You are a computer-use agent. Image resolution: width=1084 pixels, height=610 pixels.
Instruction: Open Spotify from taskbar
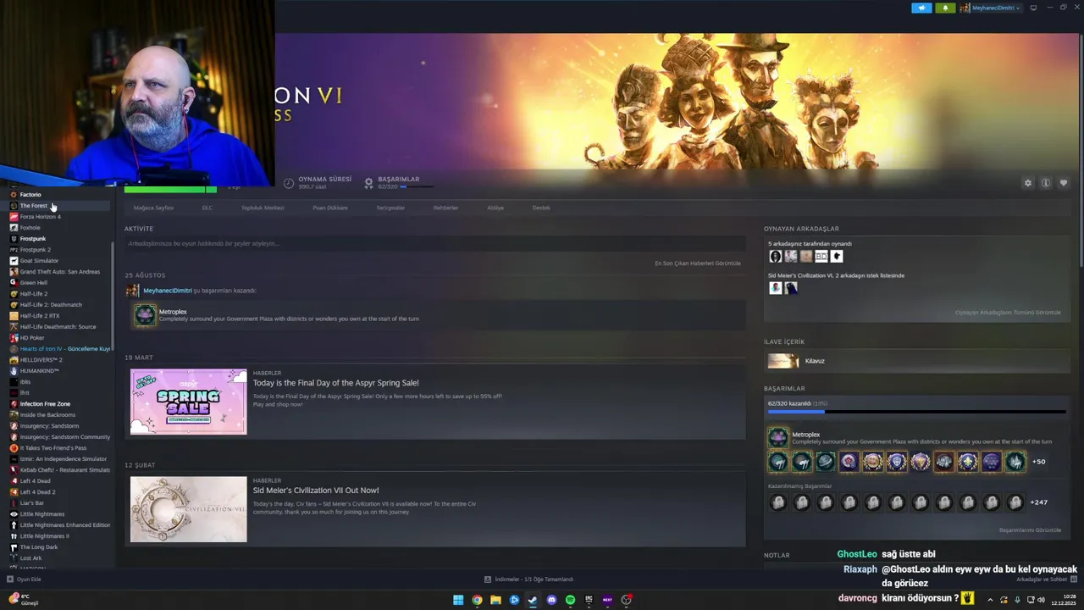tap(570, 600)
